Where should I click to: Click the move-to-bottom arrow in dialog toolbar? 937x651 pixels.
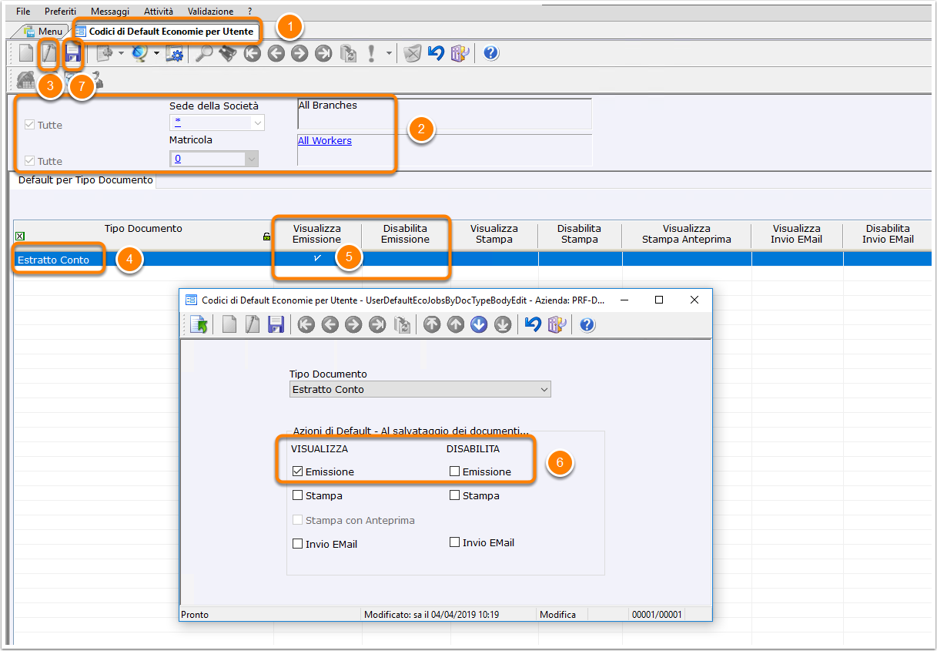pyautogui.click(x=503, y=324)
